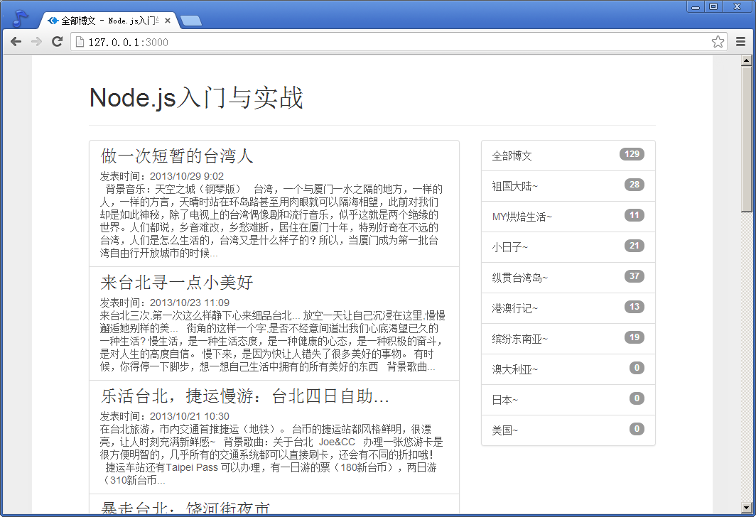Open the 缤纷东南亚~ category
756x517 pixels.
point(568,339)
